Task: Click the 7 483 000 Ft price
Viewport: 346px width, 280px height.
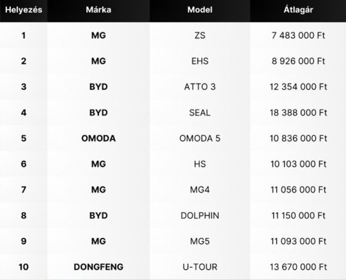Action: (x=298, y=35)
